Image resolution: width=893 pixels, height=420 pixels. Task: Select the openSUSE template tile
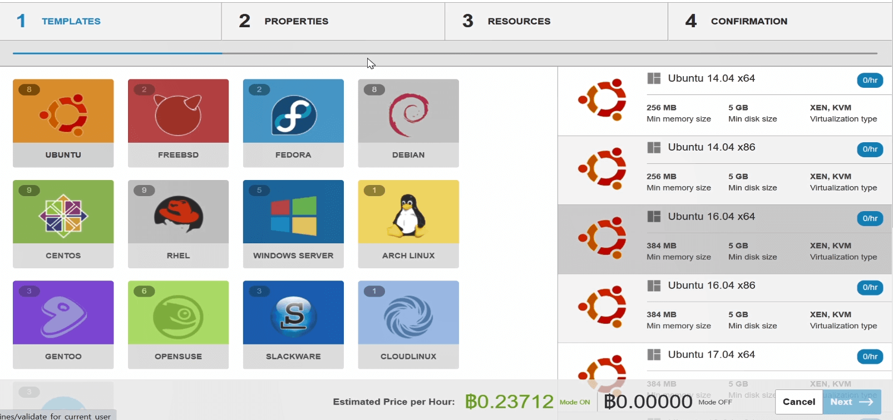point(178,324)
